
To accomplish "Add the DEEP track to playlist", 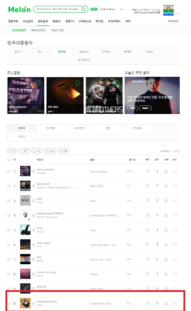I will click(157, 200).
